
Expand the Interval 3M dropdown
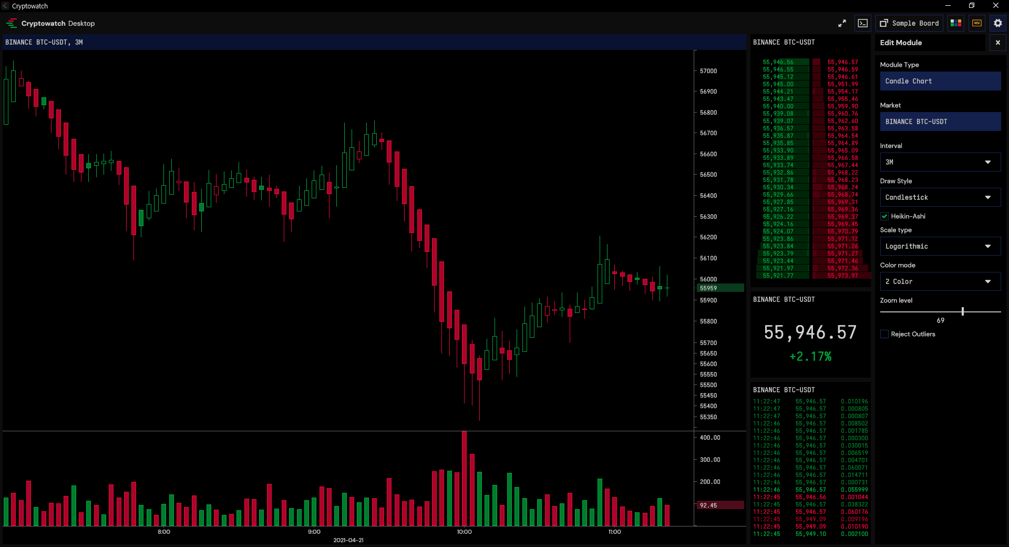[940, 162]
